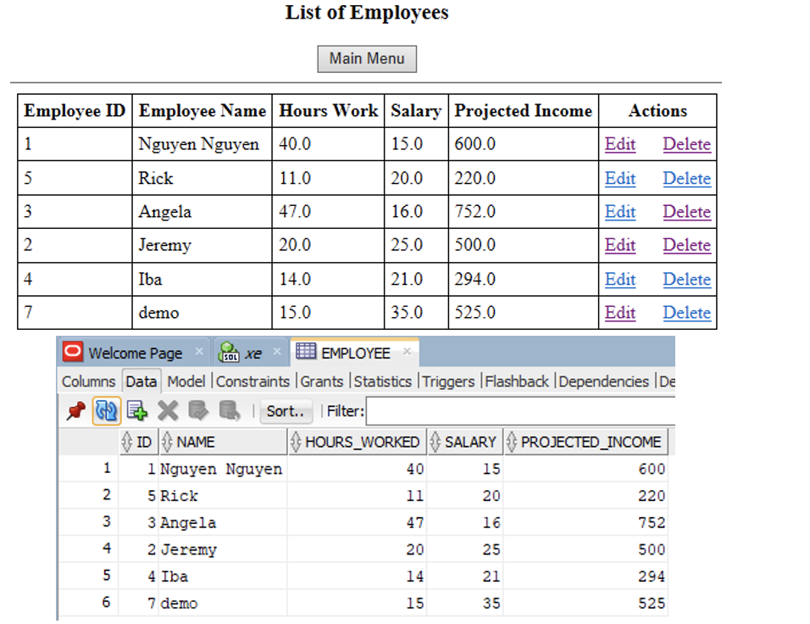Open the Dependencies sub-tab
The height and width of the screenshot is (624, 810).
(604, 382)
